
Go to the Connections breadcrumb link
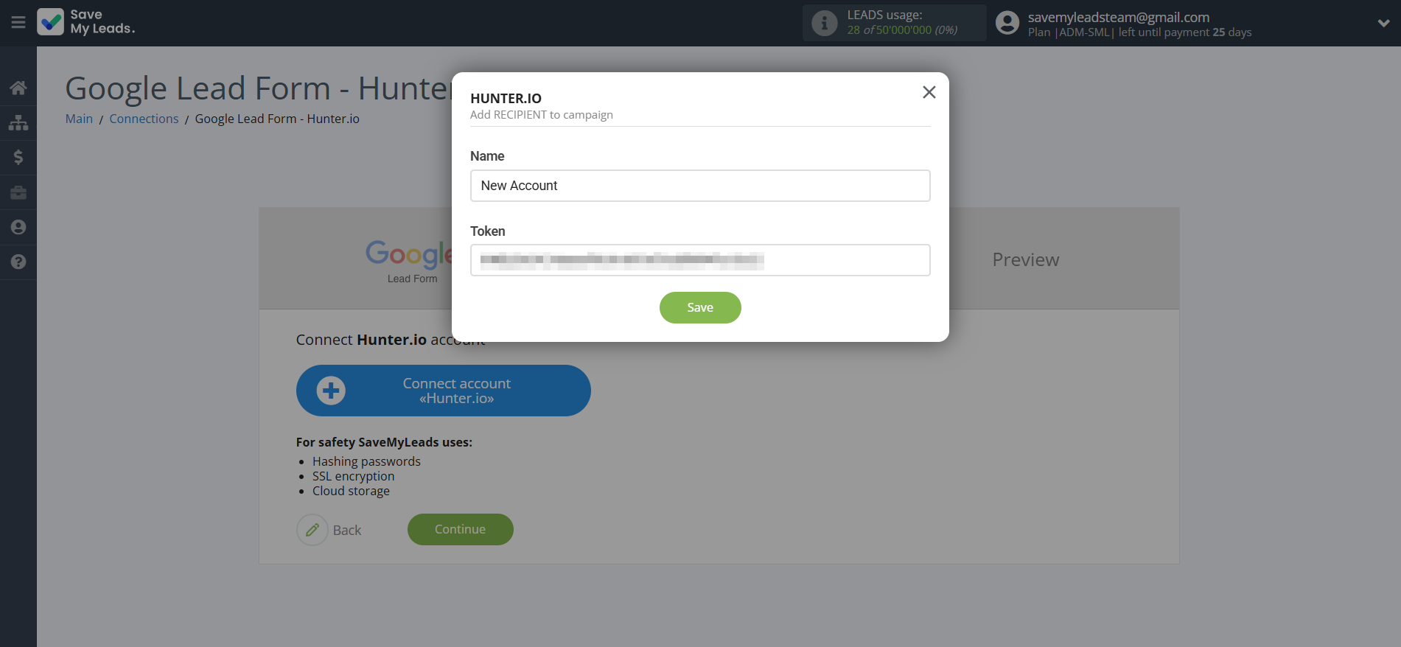click(144, 119)
